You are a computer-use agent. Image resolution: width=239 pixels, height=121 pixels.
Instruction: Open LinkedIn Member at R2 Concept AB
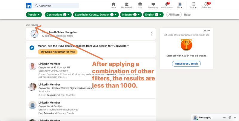(x=49, y=64)
